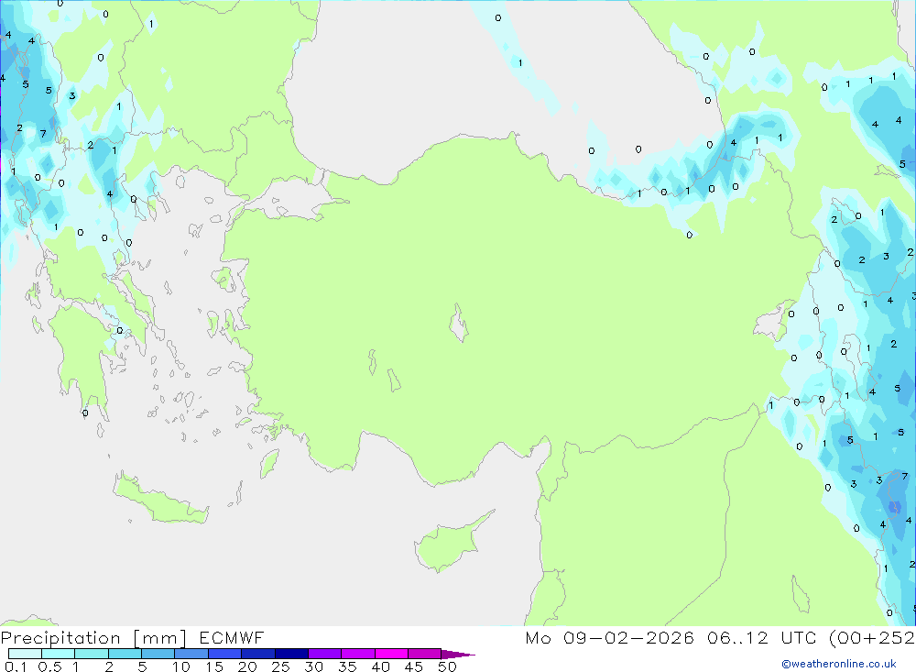Click the legend label "0.5"
The height and width of the screenshot is (672, 916).
coord(49,666)
